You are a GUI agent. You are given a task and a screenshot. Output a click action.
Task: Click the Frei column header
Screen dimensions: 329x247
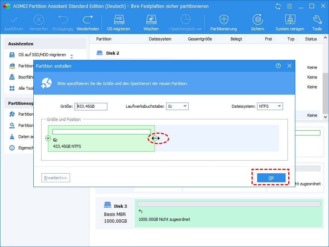tap(268, 39)
